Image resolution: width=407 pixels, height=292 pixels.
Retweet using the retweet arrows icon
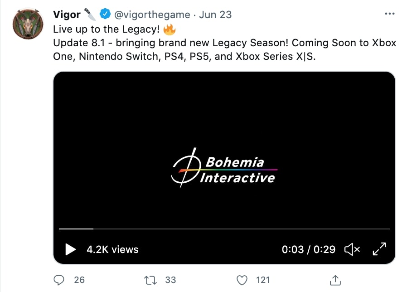click(x=150, y=280)
